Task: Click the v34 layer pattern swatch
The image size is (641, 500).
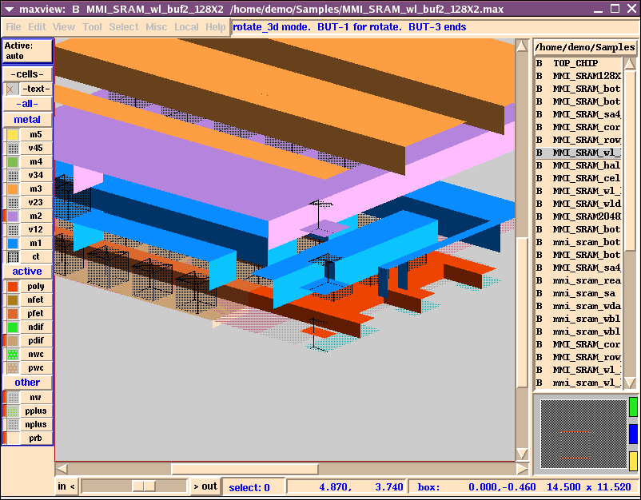Action: 13,175
